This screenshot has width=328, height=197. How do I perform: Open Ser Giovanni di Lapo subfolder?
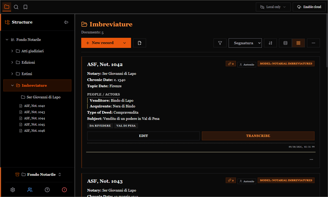pos(44,97)
